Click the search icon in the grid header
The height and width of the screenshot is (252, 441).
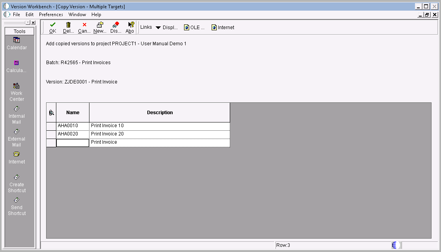pos(50,112)
